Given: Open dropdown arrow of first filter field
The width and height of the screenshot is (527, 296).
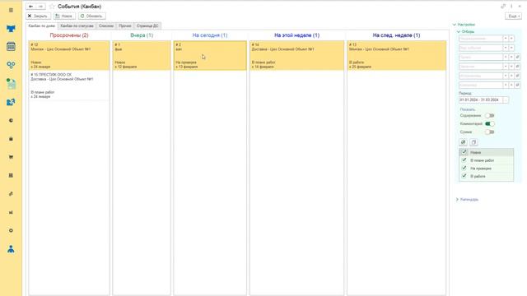Looking at the screenshot, I should (505, 39).
